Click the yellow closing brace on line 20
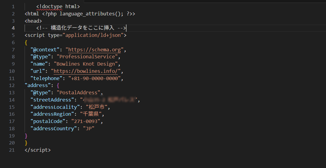The height and width of the screenshot is (168, 326). click(26, 143)
